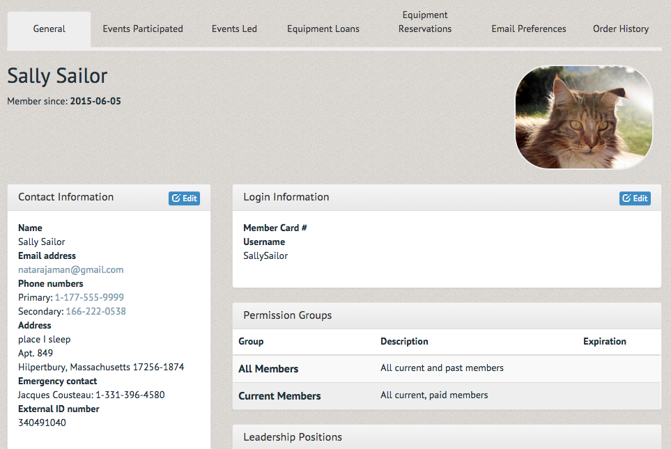Click secondary phone 166-222-0538
The height and width of the screenshot is (449, 671).
tap(96, 311)
